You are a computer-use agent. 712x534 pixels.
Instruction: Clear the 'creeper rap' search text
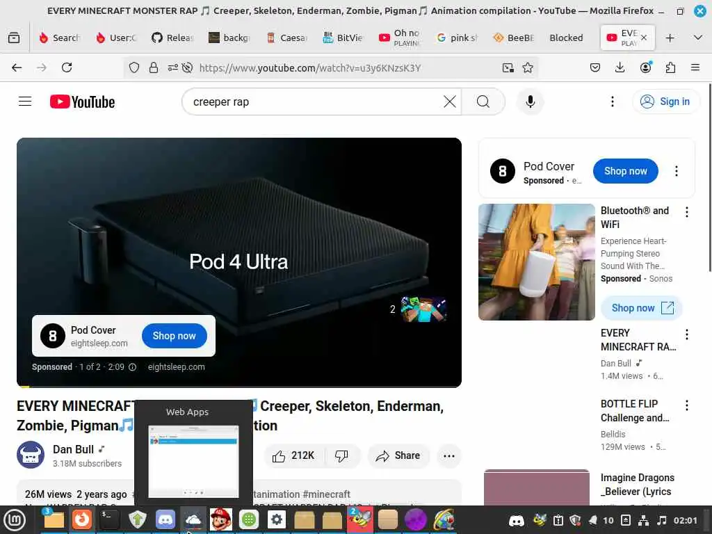450,102
